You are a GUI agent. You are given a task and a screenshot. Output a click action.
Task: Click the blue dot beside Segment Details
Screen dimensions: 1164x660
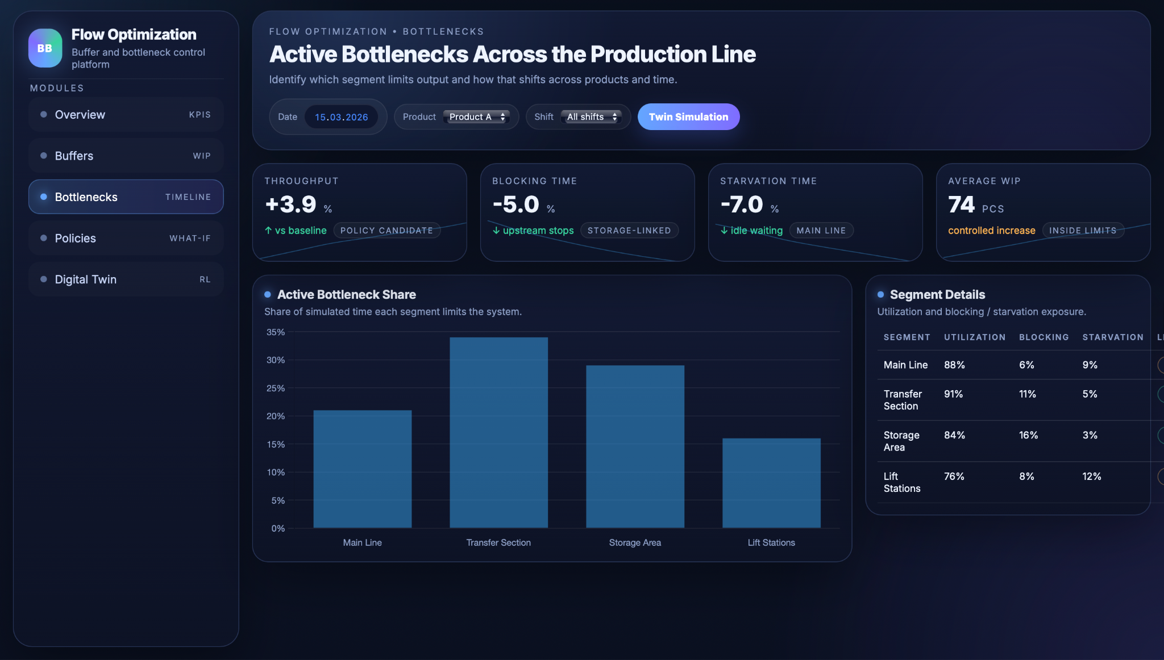(880, 294)
